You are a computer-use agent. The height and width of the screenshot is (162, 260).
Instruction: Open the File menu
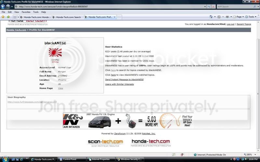pos(3,12)
